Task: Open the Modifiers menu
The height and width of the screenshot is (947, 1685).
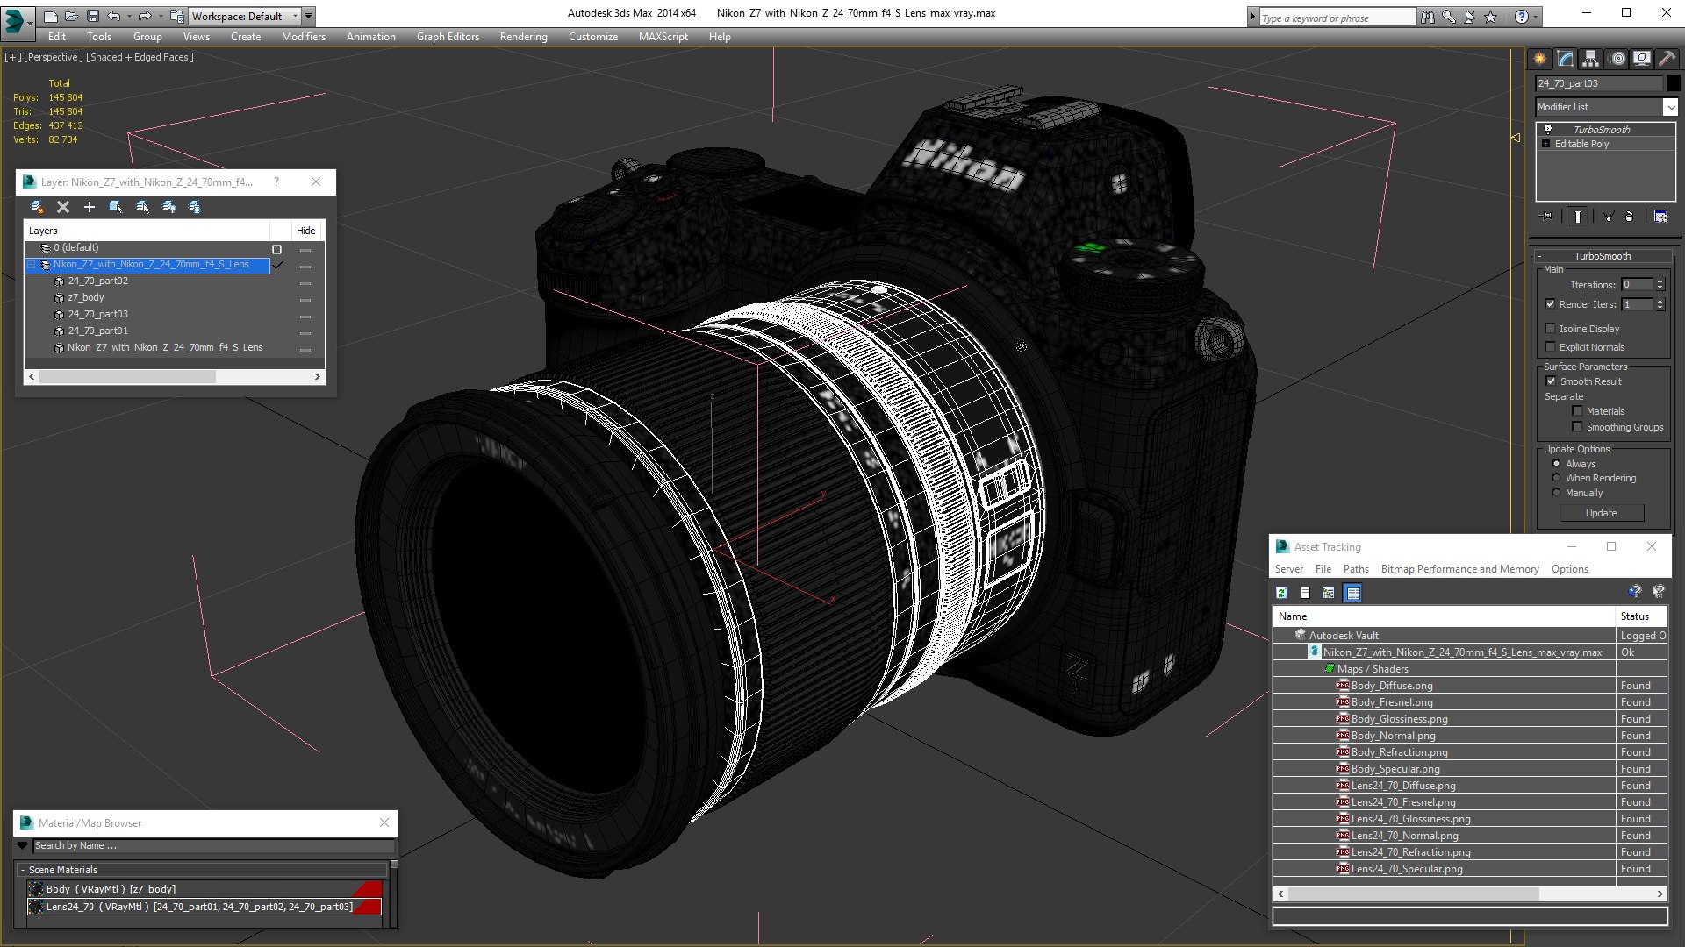Action: [x=303, y=37]
